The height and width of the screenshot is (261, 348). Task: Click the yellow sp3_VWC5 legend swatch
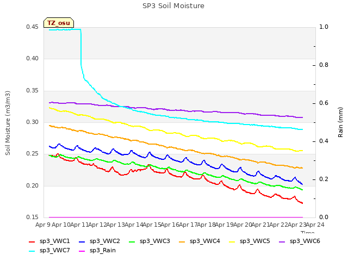pos(232,241)
